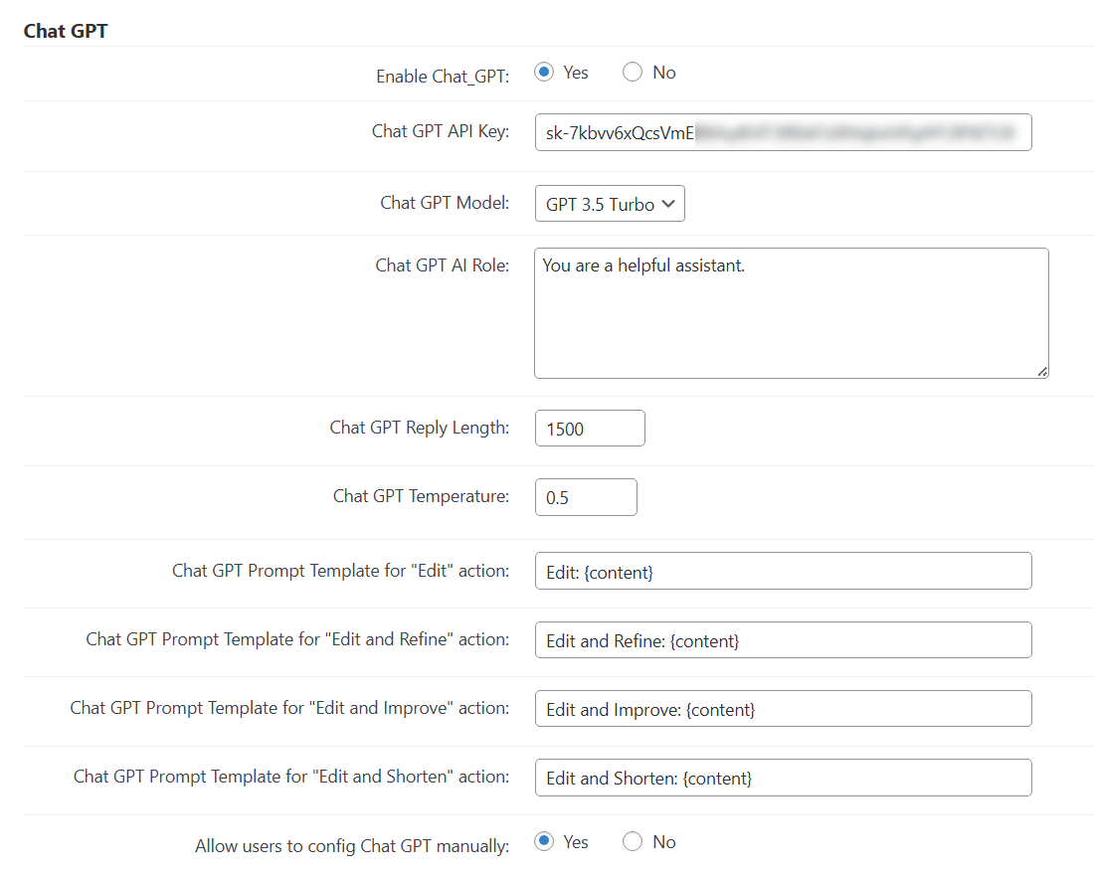1094x875 pixels.
Task: Select Yes for Enable Chat_GPT
Action: (543, 73)
